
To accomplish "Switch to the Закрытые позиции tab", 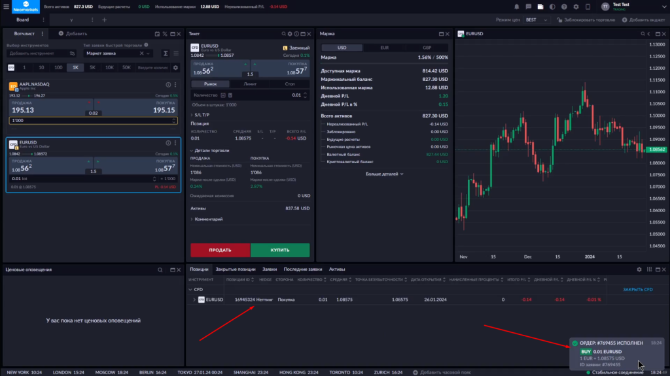I will pos(236,270).
